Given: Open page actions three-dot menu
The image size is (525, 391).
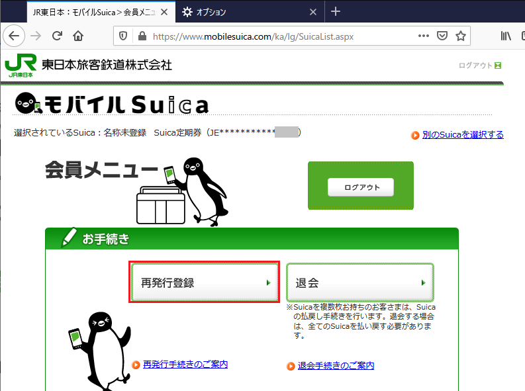Looking at the screenshot, I should pyautogui.click(x=422, y=36).
